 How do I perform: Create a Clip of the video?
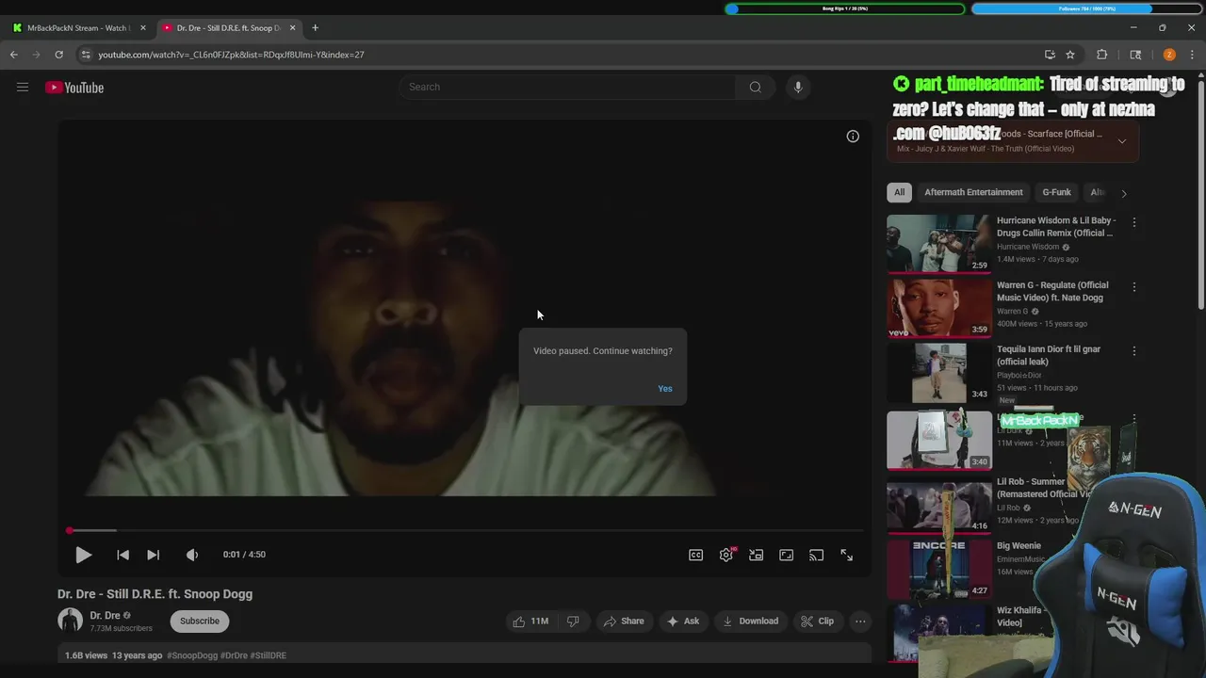[817, 621]
